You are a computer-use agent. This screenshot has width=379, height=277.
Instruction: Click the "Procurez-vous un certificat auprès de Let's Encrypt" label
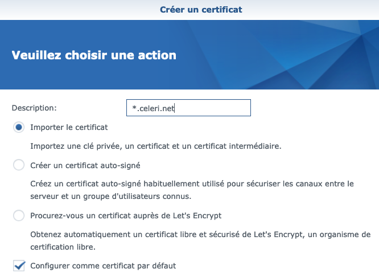coord(126,215)
